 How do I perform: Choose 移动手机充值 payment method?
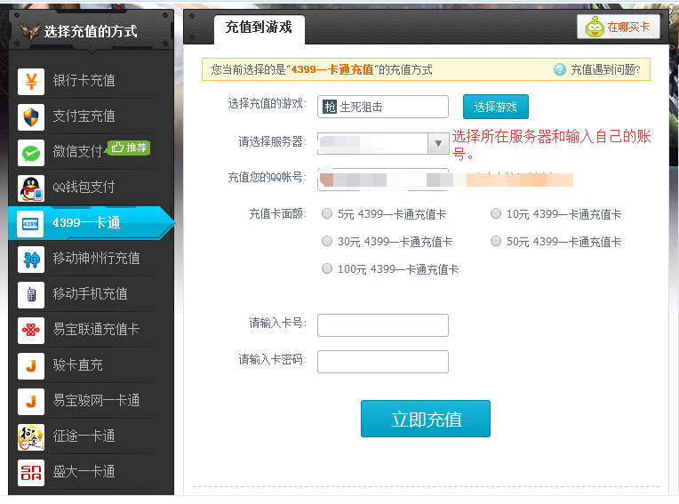coord(91,295)
